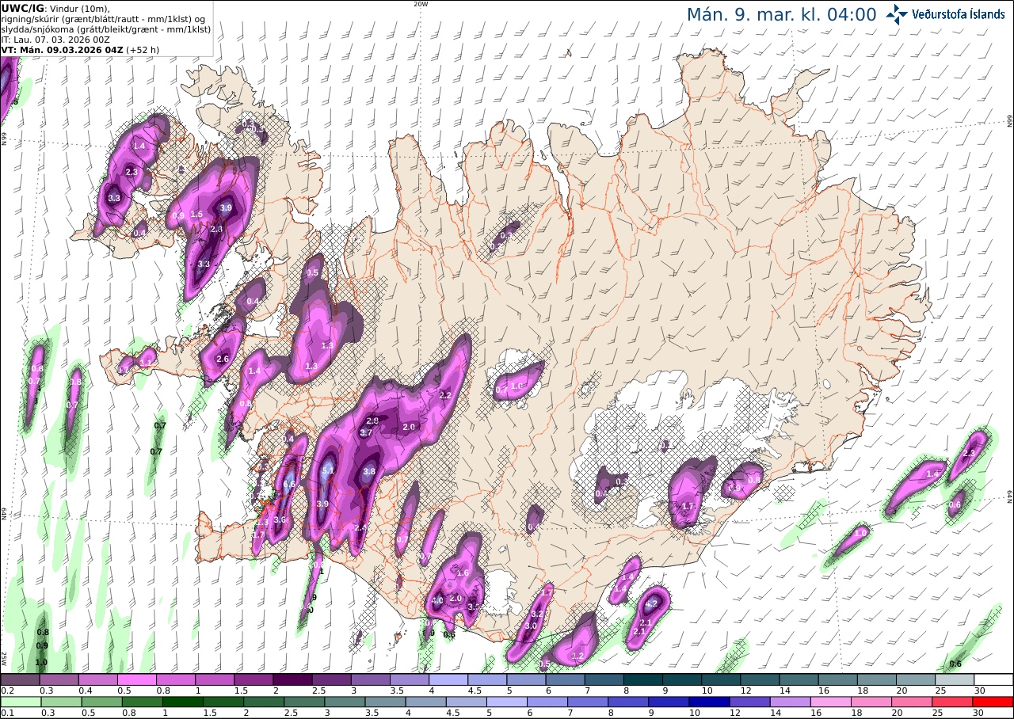Click the Veðurstofa Íslands logo emblem

[x=896, y=14]
